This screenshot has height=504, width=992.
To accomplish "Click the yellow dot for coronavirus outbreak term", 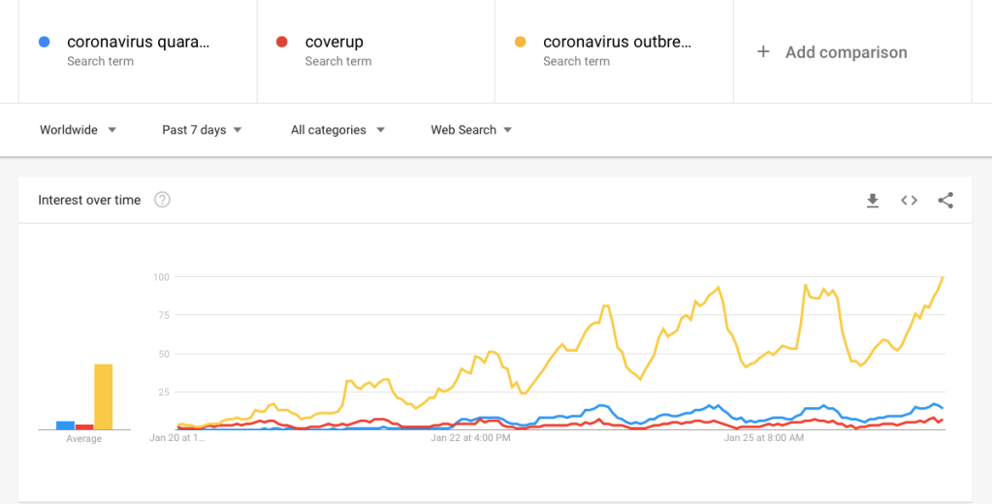I will [x=520, y=42].
